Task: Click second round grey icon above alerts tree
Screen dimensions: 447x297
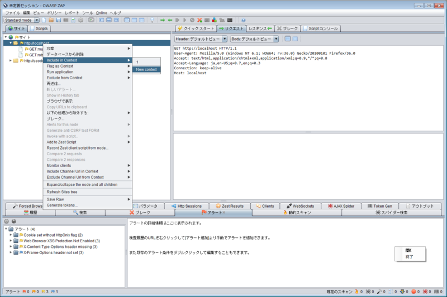Action: click(x=14, y=221)
